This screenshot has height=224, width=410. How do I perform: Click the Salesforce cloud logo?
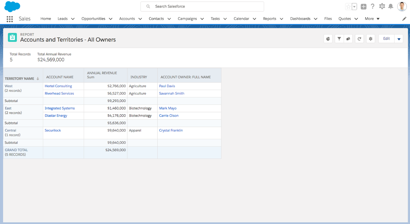tap(12, 6)
